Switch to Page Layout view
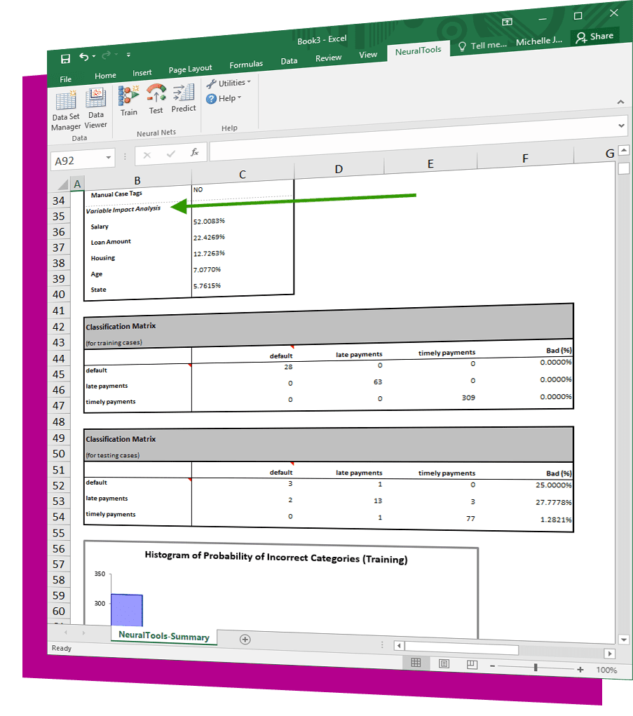 tap(444, 663)
